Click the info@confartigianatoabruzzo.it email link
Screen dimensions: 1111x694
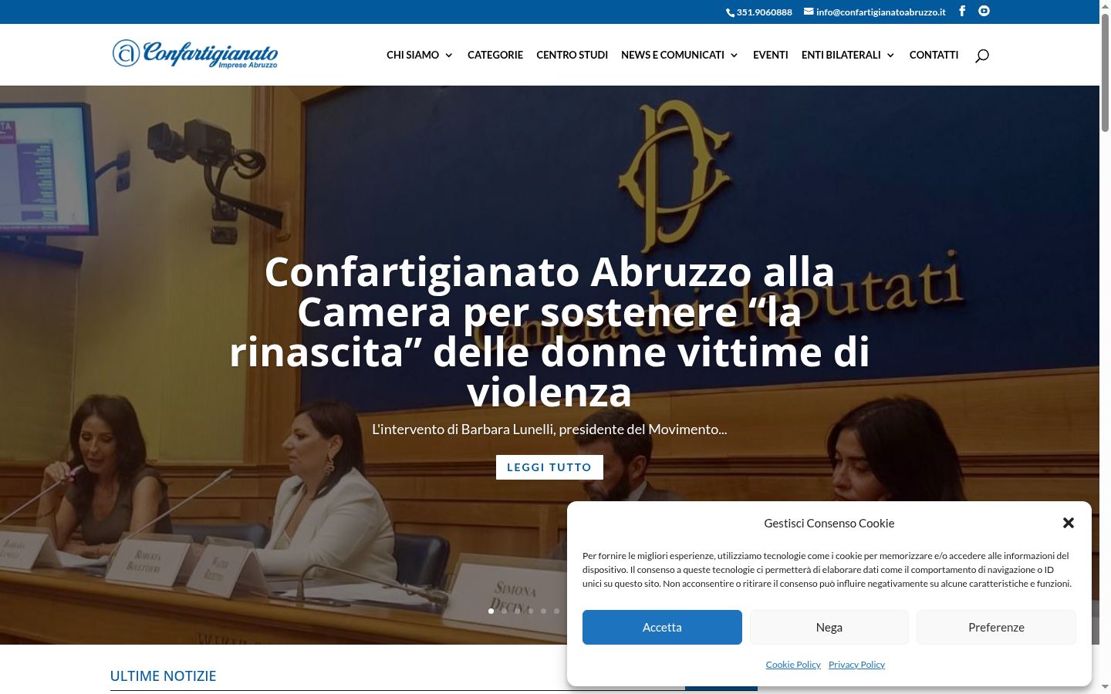pyautogui.click(x=875, y=12)
